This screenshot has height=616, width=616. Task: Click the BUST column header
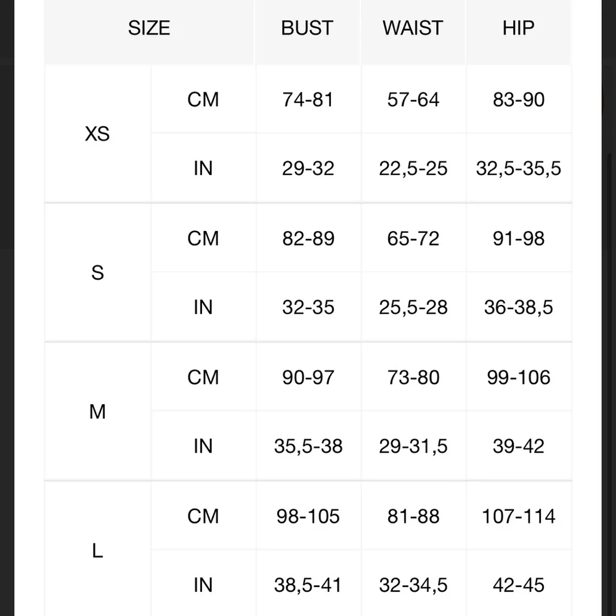(307, 28)
